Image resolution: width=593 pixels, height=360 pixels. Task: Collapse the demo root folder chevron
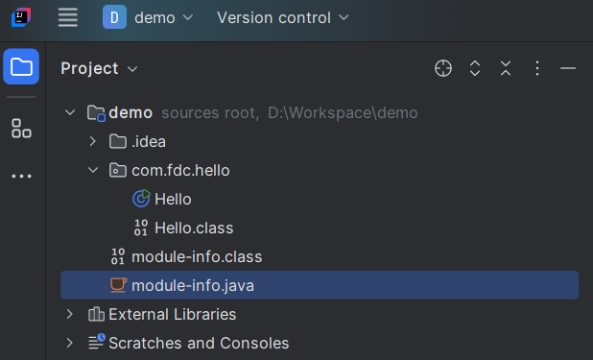tap(70, 112)
